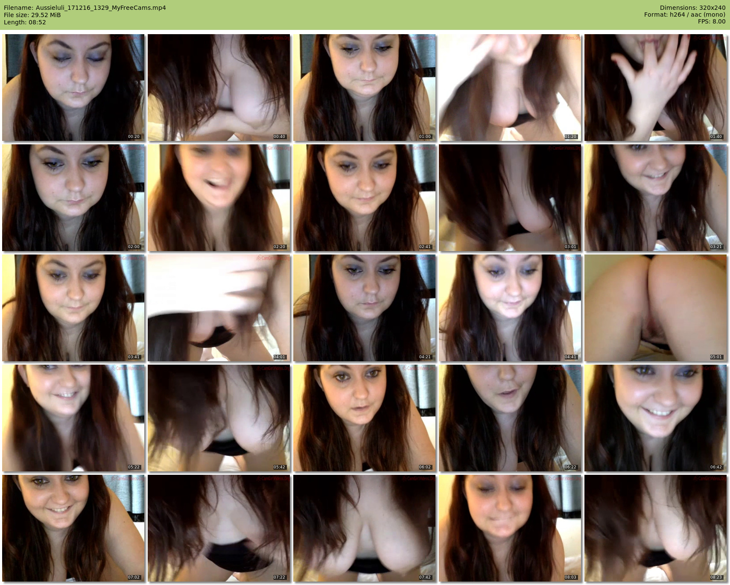The image size is (730, 585).
Task: Click the Format h264 / aac text
Action: click(684, 15)
